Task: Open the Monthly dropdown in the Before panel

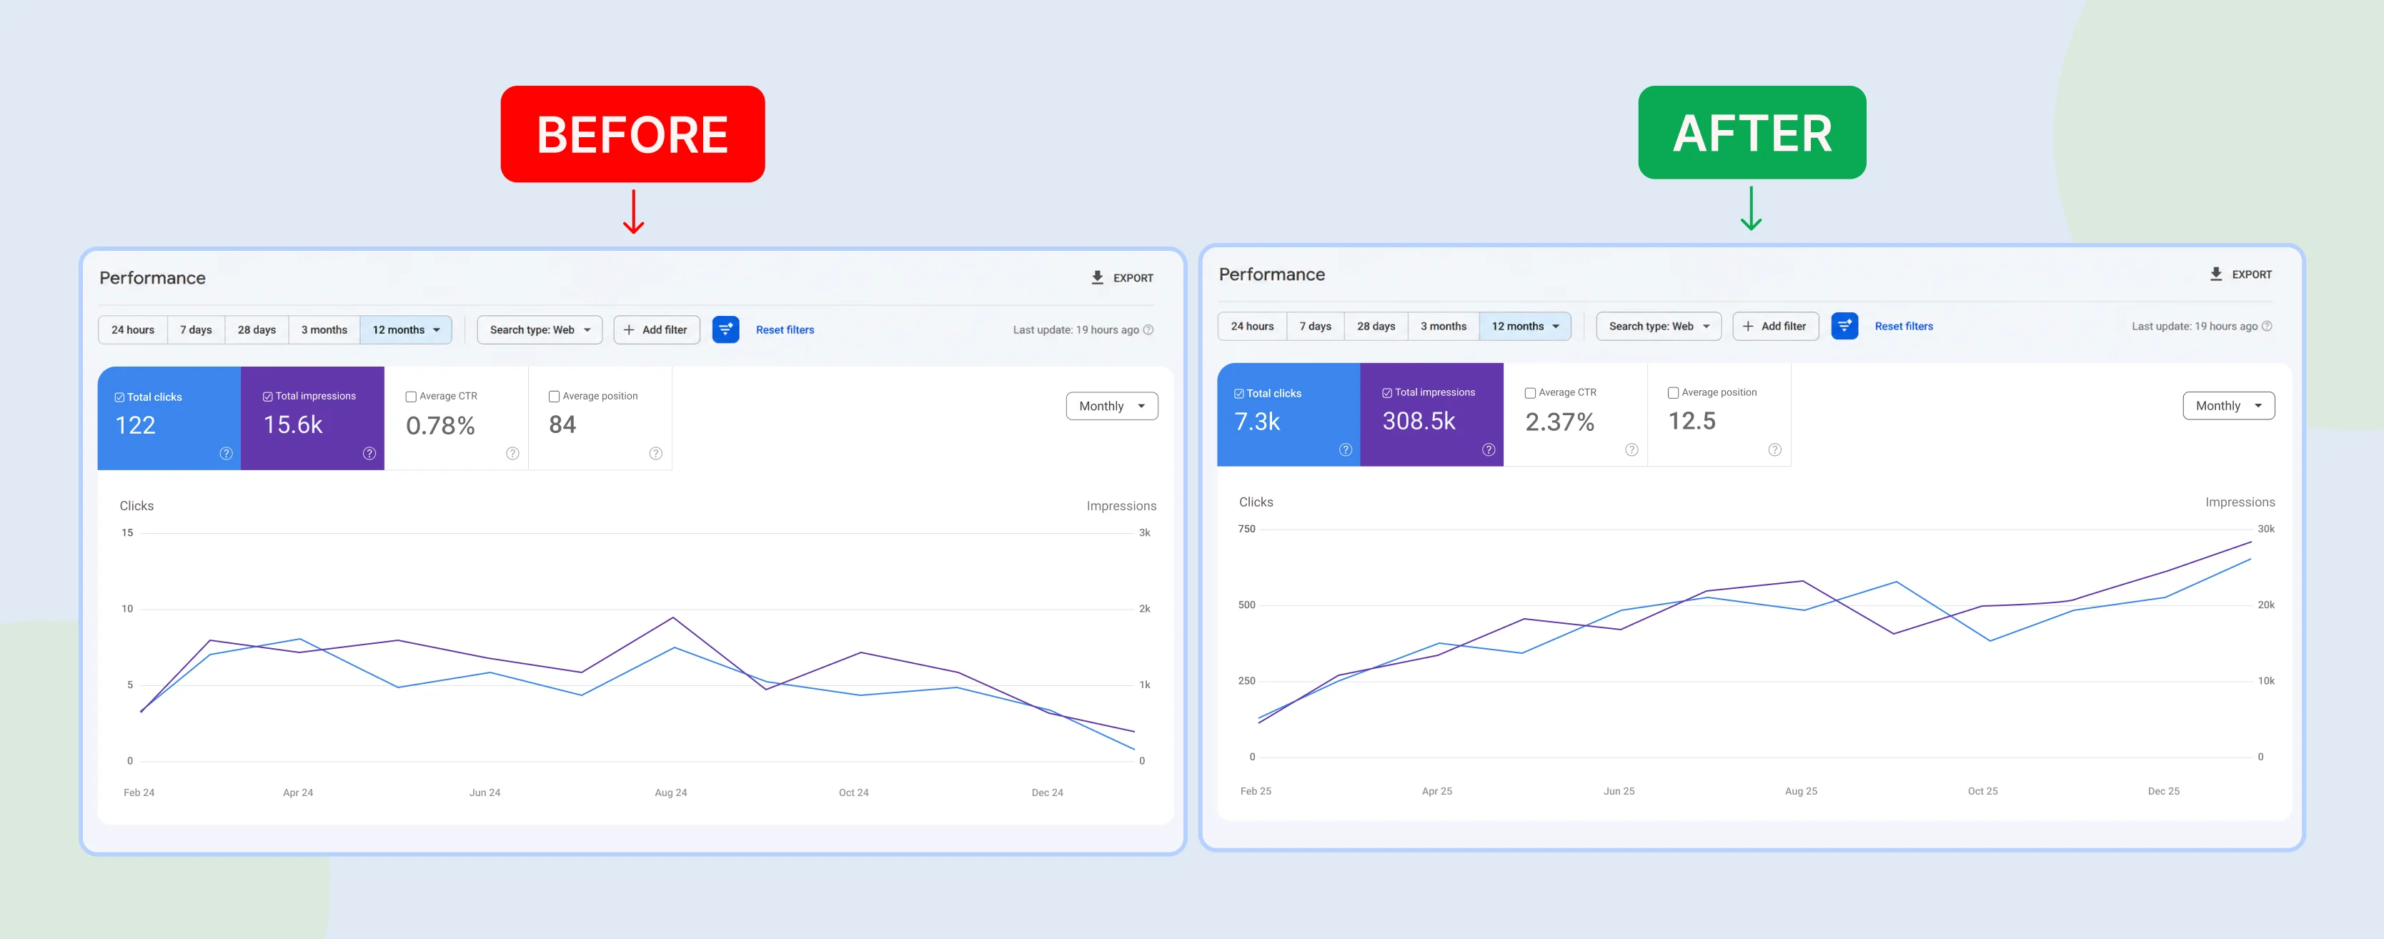Action: click(1111, 406)
